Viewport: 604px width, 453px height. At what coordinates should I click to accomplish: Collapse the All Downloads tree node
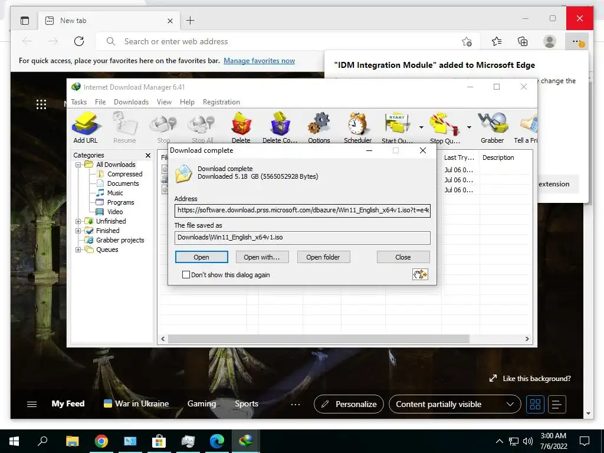pyautogui.click(x=78, y=165)
